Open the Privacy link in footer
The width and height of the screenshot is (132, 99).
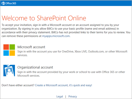pyautogui.click(x=73, y=96)
